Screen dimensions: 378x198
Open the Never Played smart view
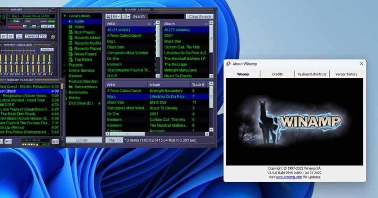click(x=85, y=54)
